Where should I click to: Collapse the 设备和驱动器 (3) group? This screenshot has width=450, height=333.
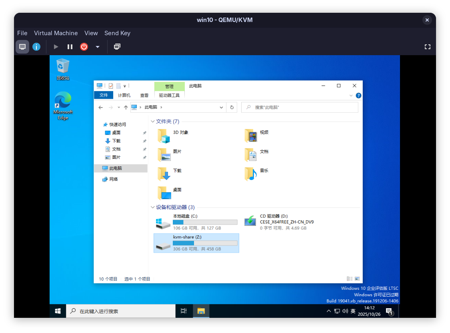153,207
